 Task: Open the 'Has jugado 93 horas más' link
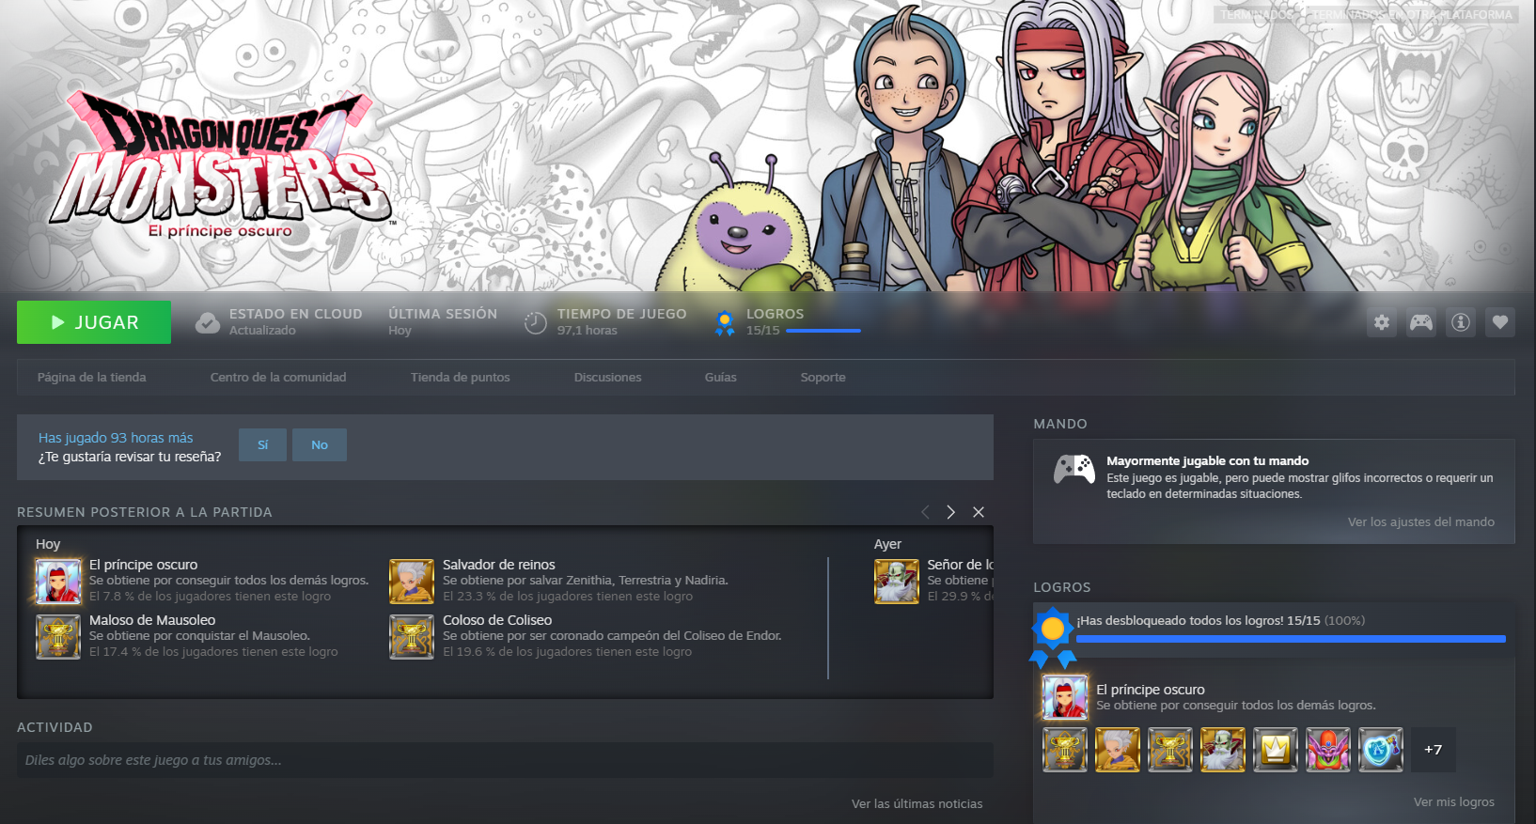coord(116,438)
